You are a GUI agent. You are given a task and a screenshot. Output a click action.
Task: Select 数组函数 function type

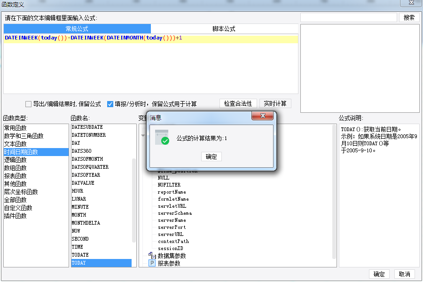tap(36, 168)
